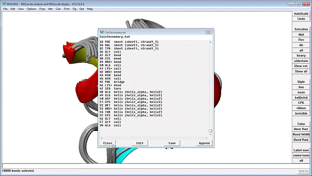The width and height of the screenshot is (312, 176).
Task: Click '18000 bonds selected' status text
Action: [18, 171]
